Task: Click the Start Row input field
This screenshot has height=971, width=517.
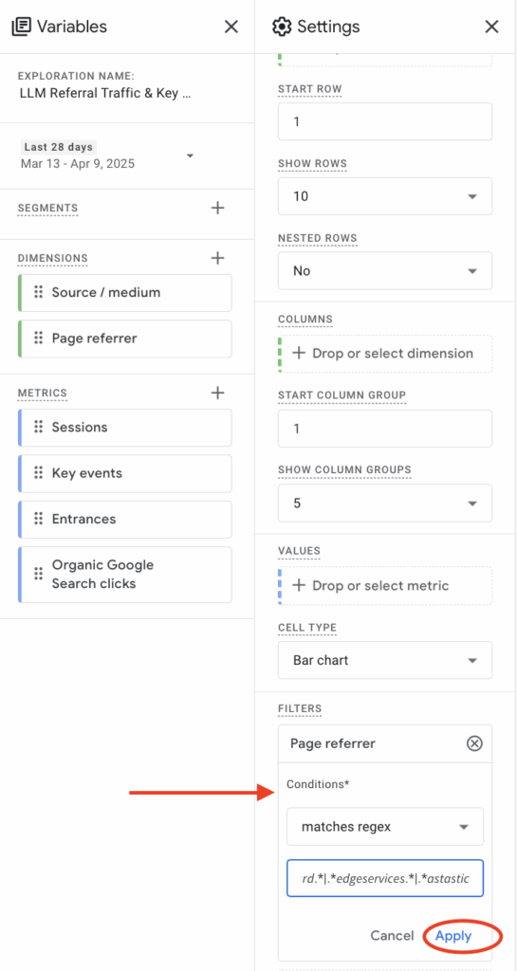Action: tap(385, 121)
